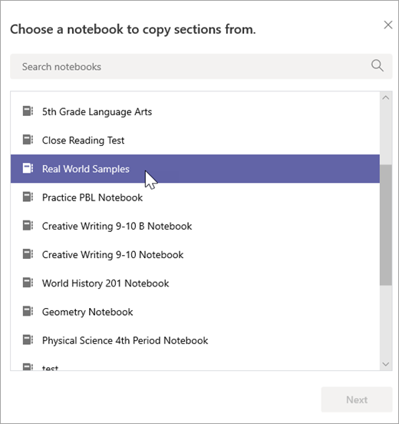Close the notebook chooser dialog
399x424 pixels.
click(388, 25)
